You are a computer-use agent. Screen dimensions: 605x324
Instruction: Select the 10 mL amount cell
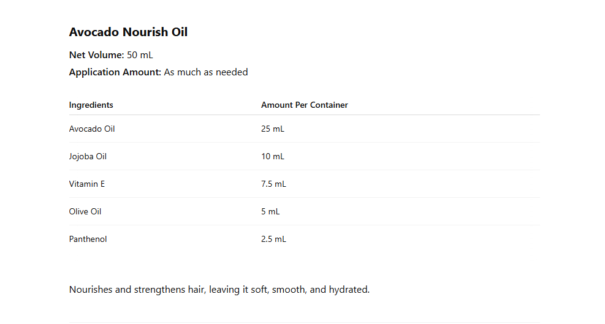point(273,157)
